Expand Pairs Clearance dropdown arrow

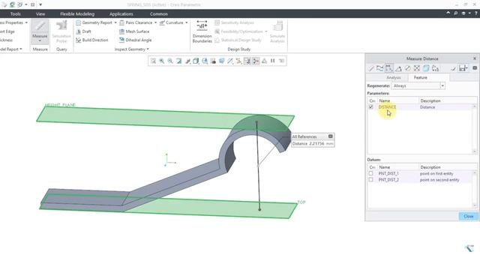155,22
